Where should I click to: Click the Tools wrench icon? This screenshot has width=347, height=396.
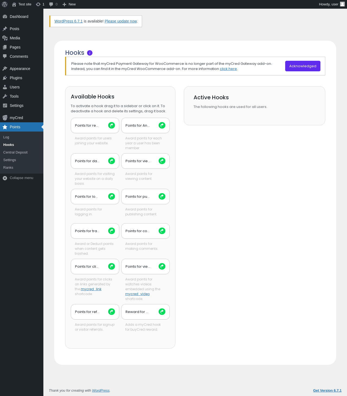click(x=5, y=96)
